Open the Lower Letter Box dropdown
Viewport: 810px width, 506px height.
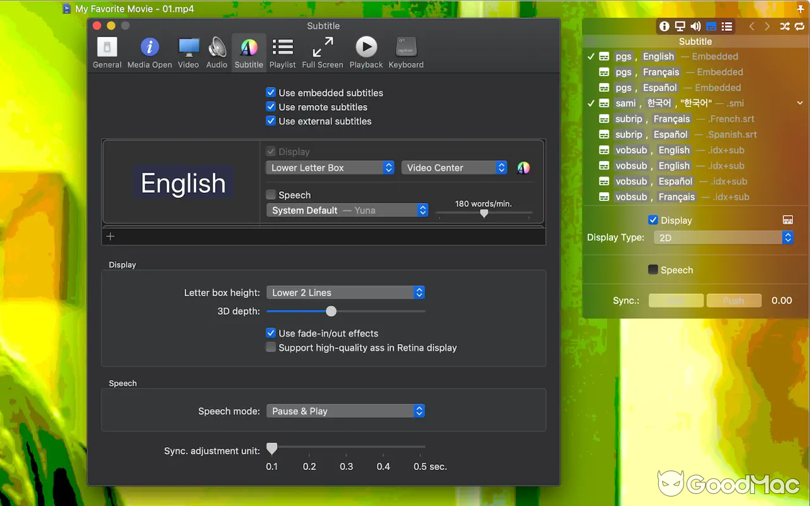(330, 167)
